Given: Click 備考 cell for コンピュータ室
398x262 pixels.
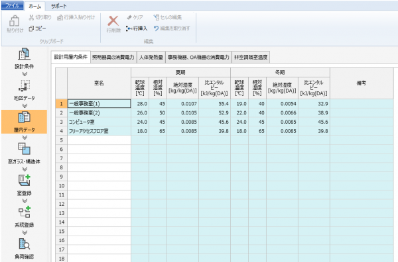Looking at the screenshot, I should (x=362, y=122).
